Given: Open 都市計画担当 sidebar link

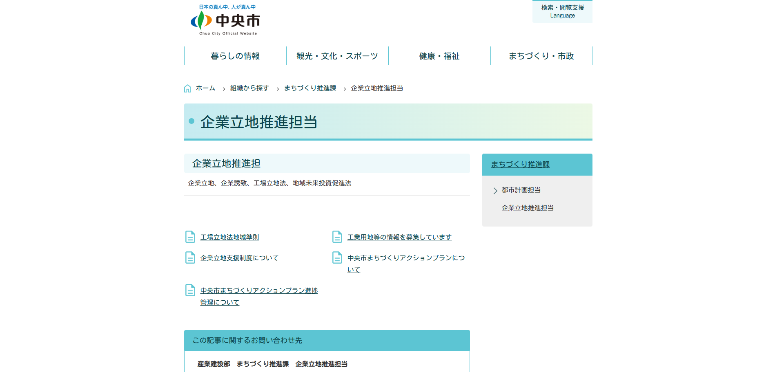Looking at the screenshot, I should tap(521, 190).
